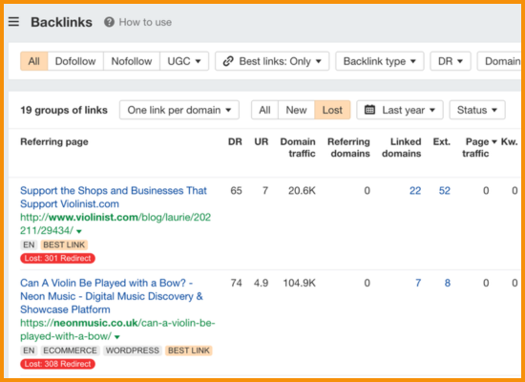Click external links value 52
Screen dimensions: 525x382
[x=445, y=191]
